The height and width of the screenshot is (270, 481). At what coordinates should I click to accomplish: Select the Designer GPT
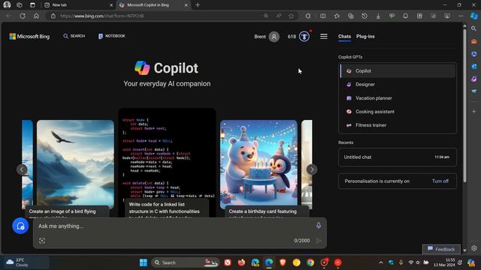[x=398, y=84]
